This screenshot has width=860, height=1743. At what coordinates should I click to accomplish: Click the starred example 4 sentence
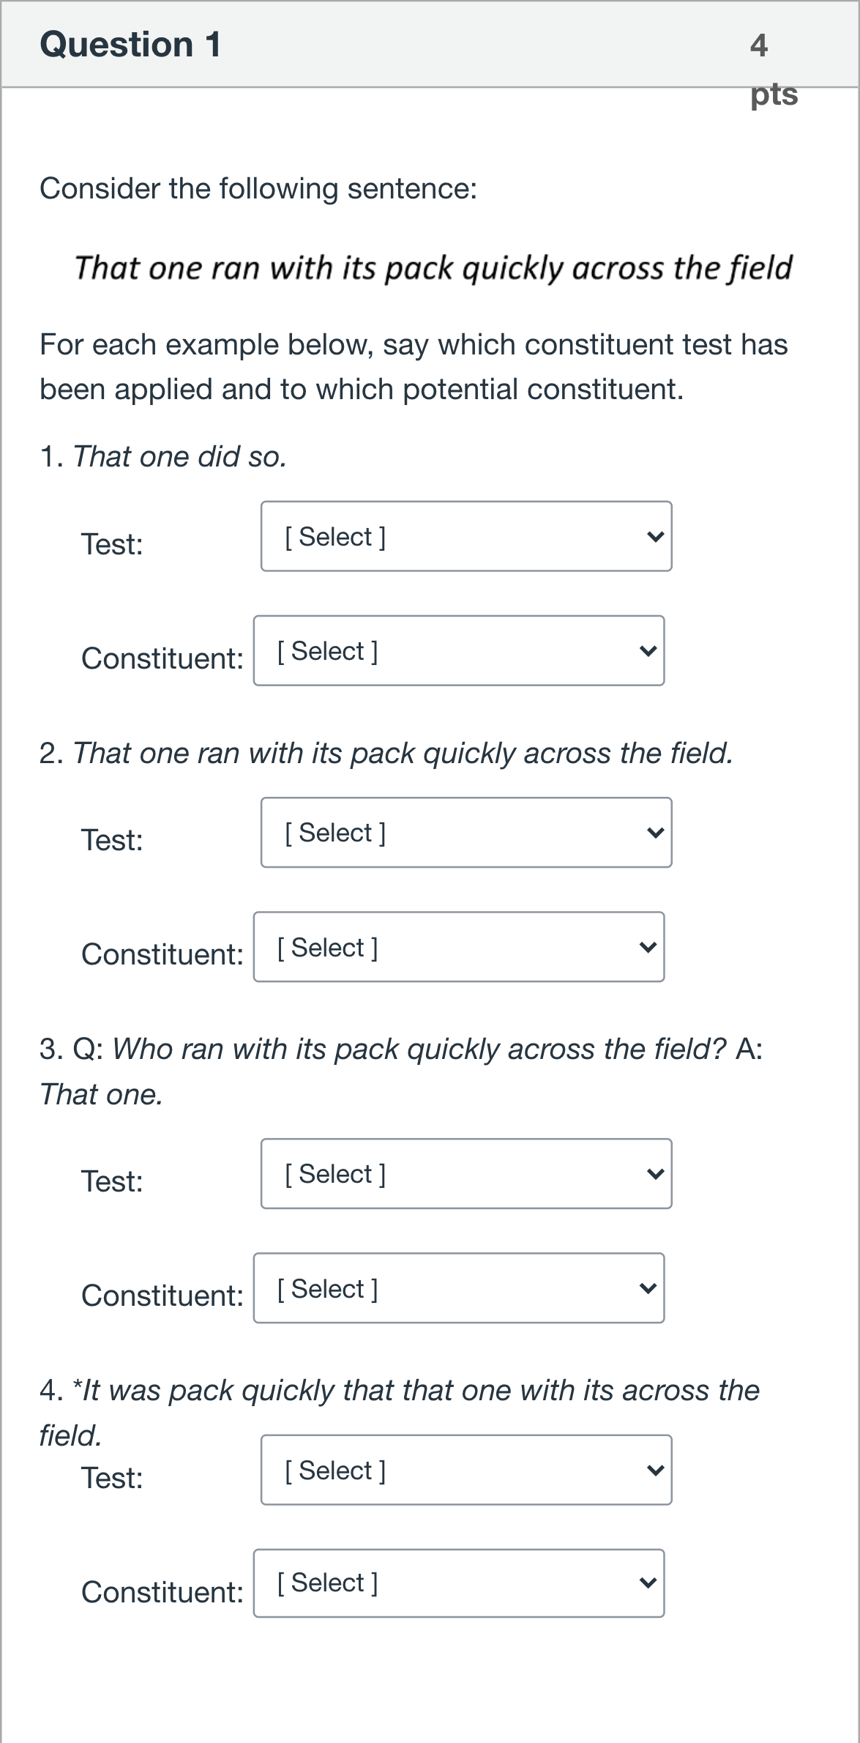tap(400, 1413)
